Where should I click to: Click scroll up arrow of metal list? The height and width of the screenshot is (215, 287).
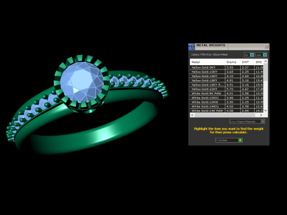[265, 62]
